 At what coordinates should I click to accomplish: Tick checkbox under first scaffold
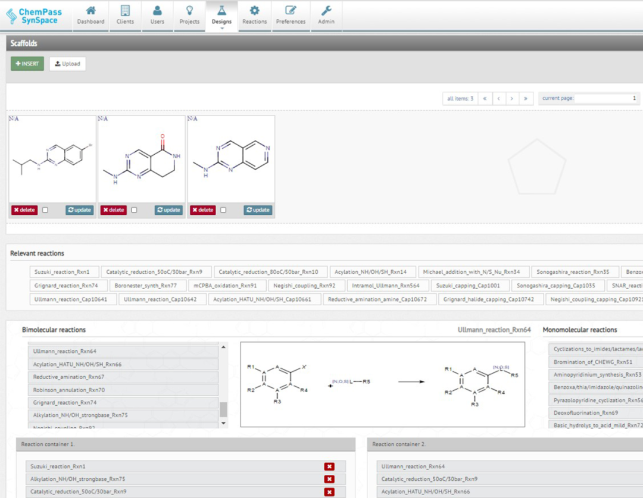(45, 210)
